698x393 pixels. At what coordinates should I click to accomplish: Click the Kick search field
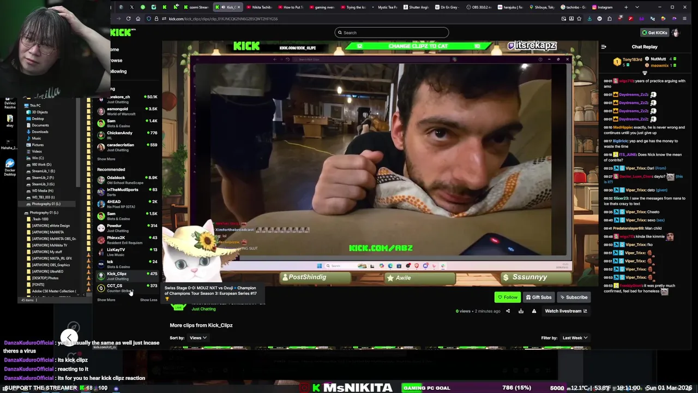392,33
